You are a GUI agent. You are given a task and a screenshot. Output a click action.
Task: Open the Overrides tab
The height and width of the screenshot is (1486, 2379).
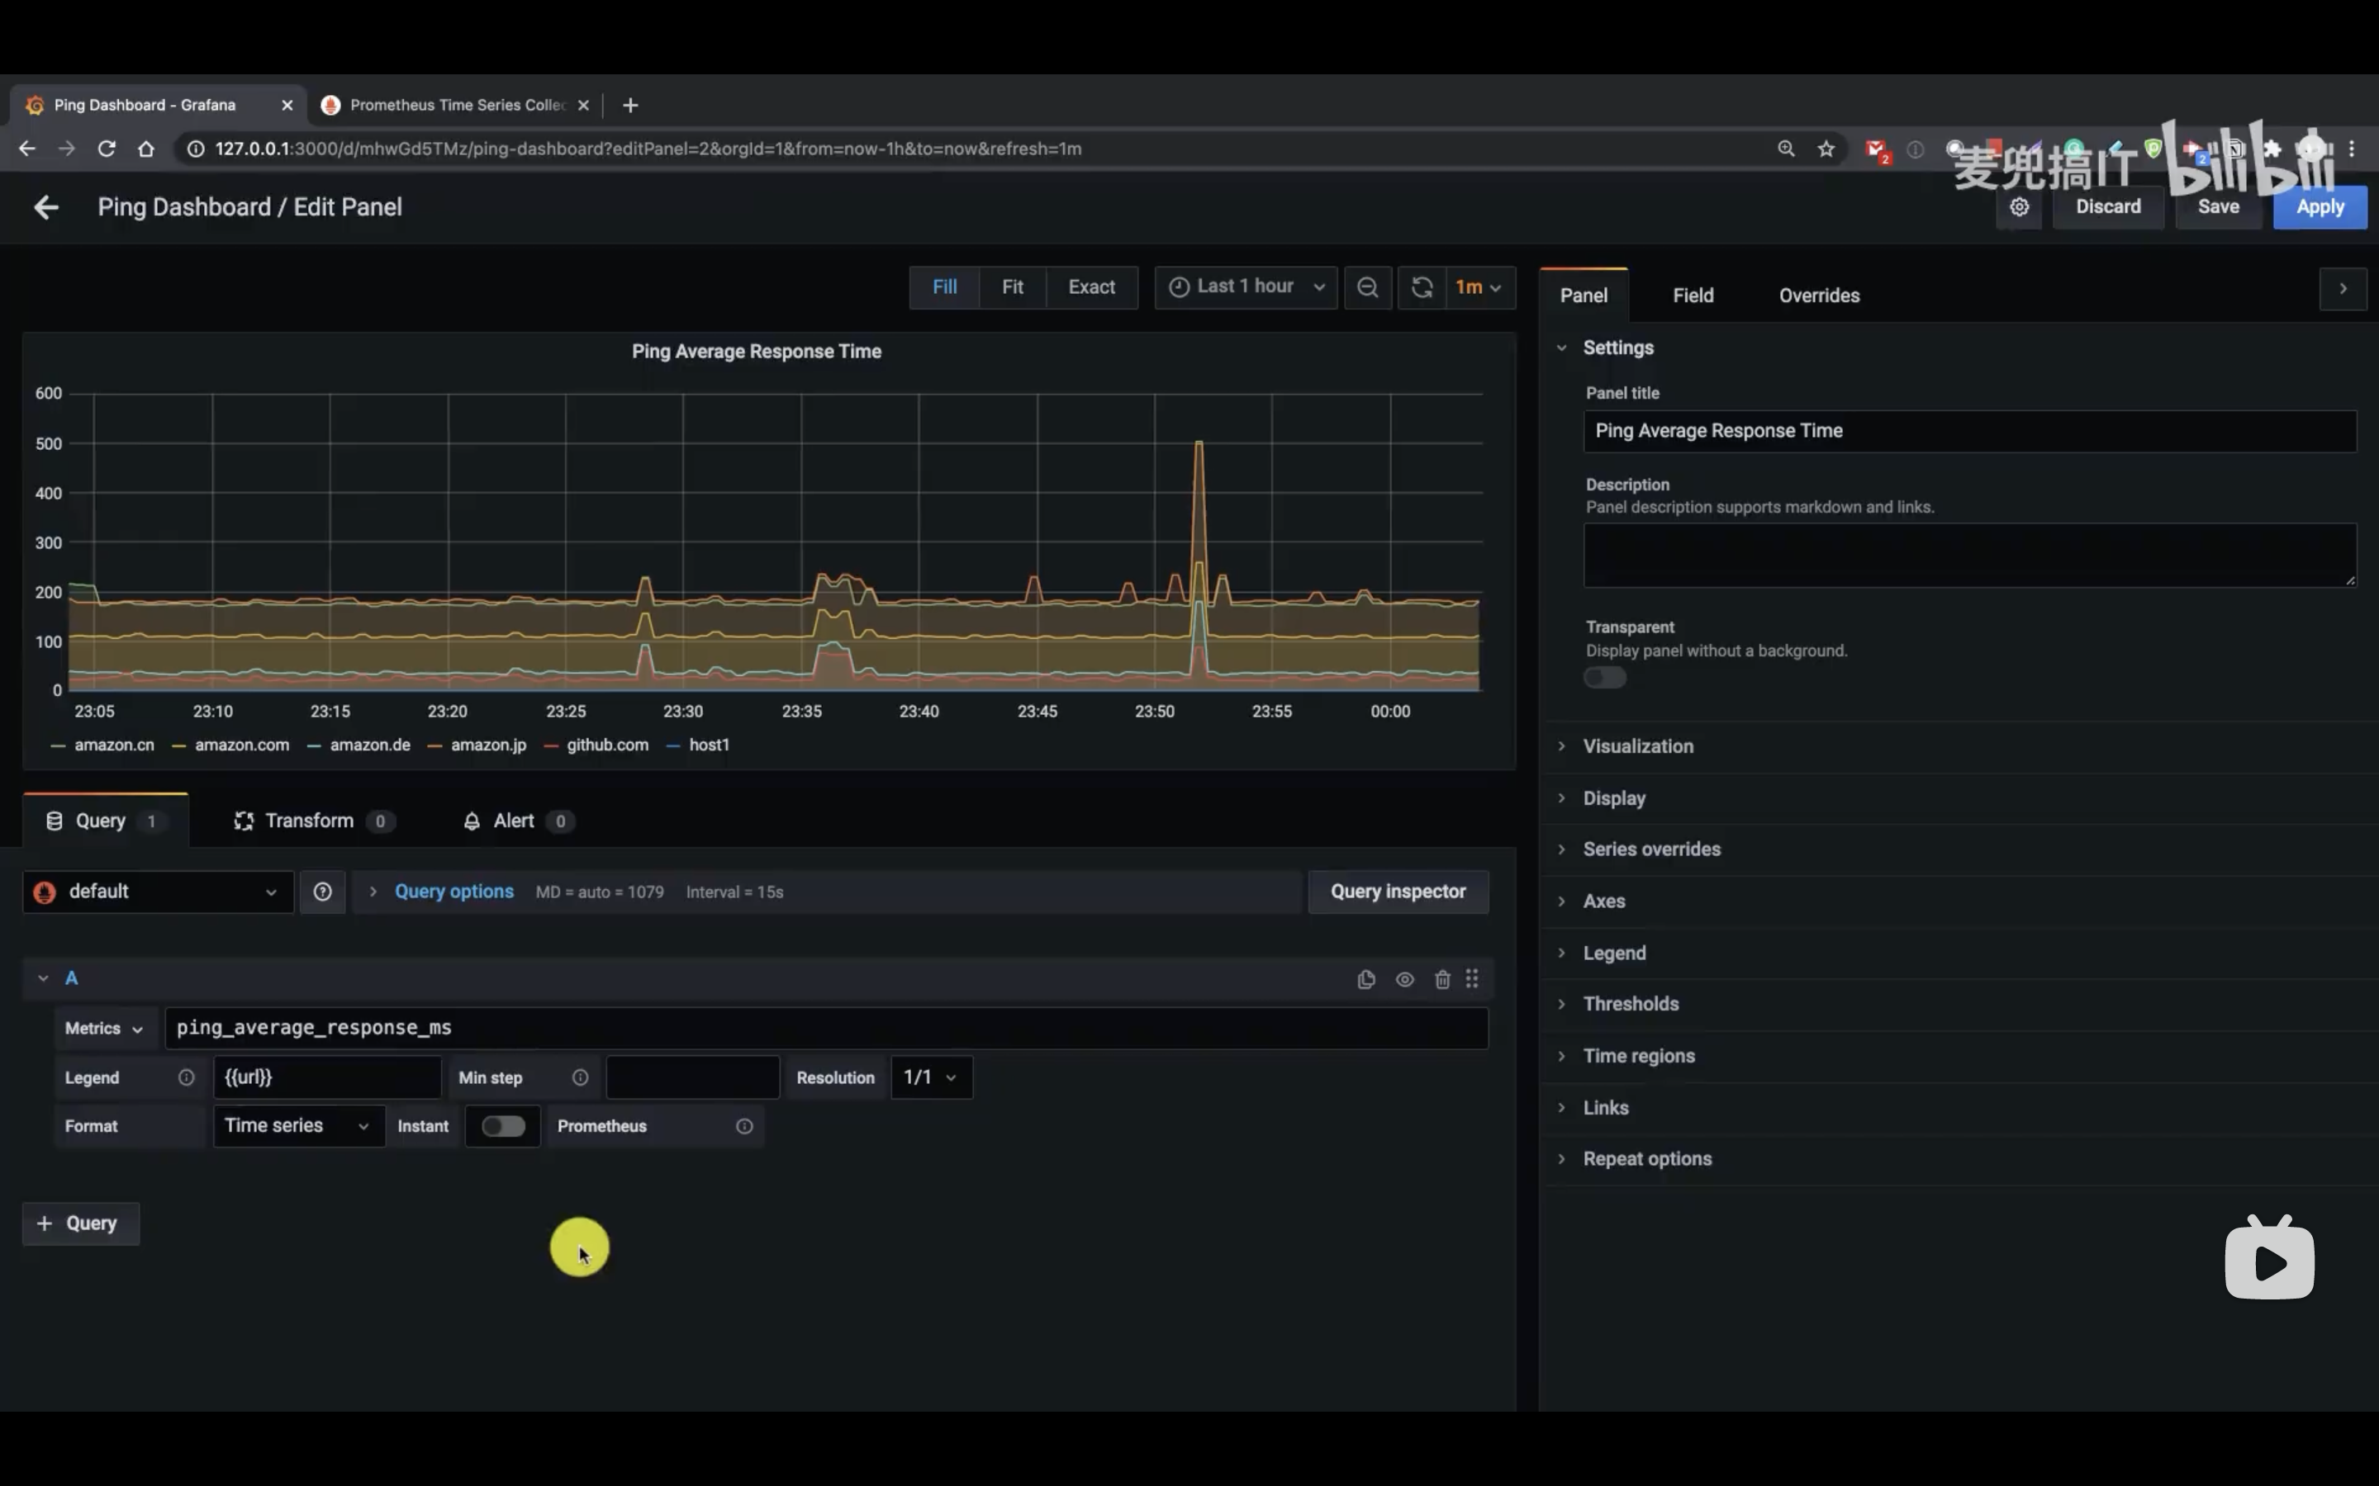[1819, 295]
